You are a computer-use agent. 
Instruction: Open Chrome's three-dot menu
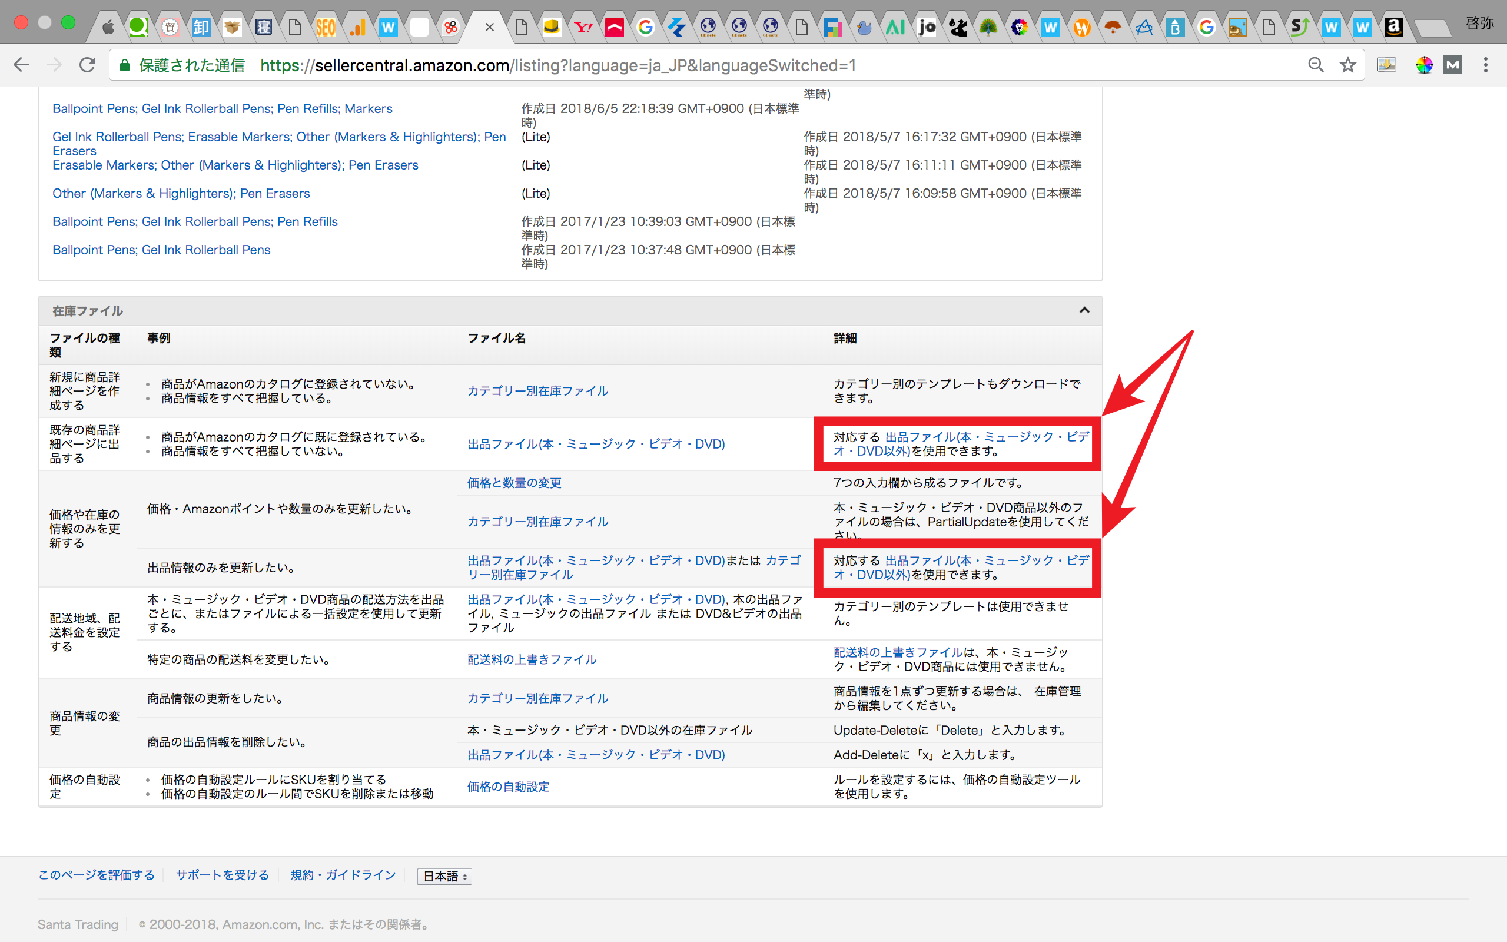[x=1486, y=65]
